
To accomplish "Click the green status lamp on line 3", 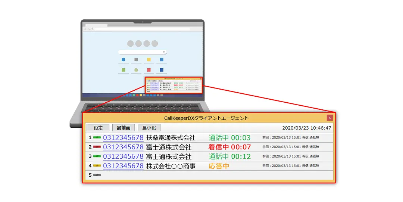I will pyautogui.click(x=97, y=156).
